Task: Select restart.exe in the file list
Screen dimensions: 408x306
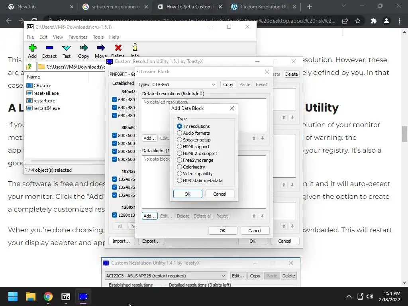Action: click(41, 100)
